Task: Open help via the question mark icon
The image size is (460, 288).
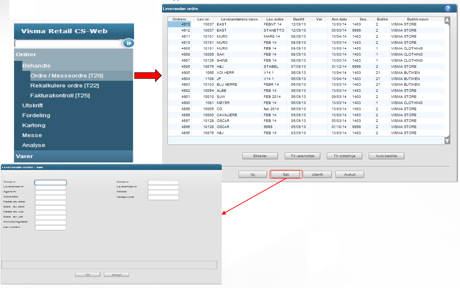Action: point(448,9)
